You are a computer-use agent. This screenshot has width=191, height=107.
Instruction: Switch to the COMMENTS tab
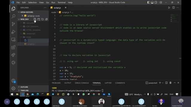(x=120, y=83)
